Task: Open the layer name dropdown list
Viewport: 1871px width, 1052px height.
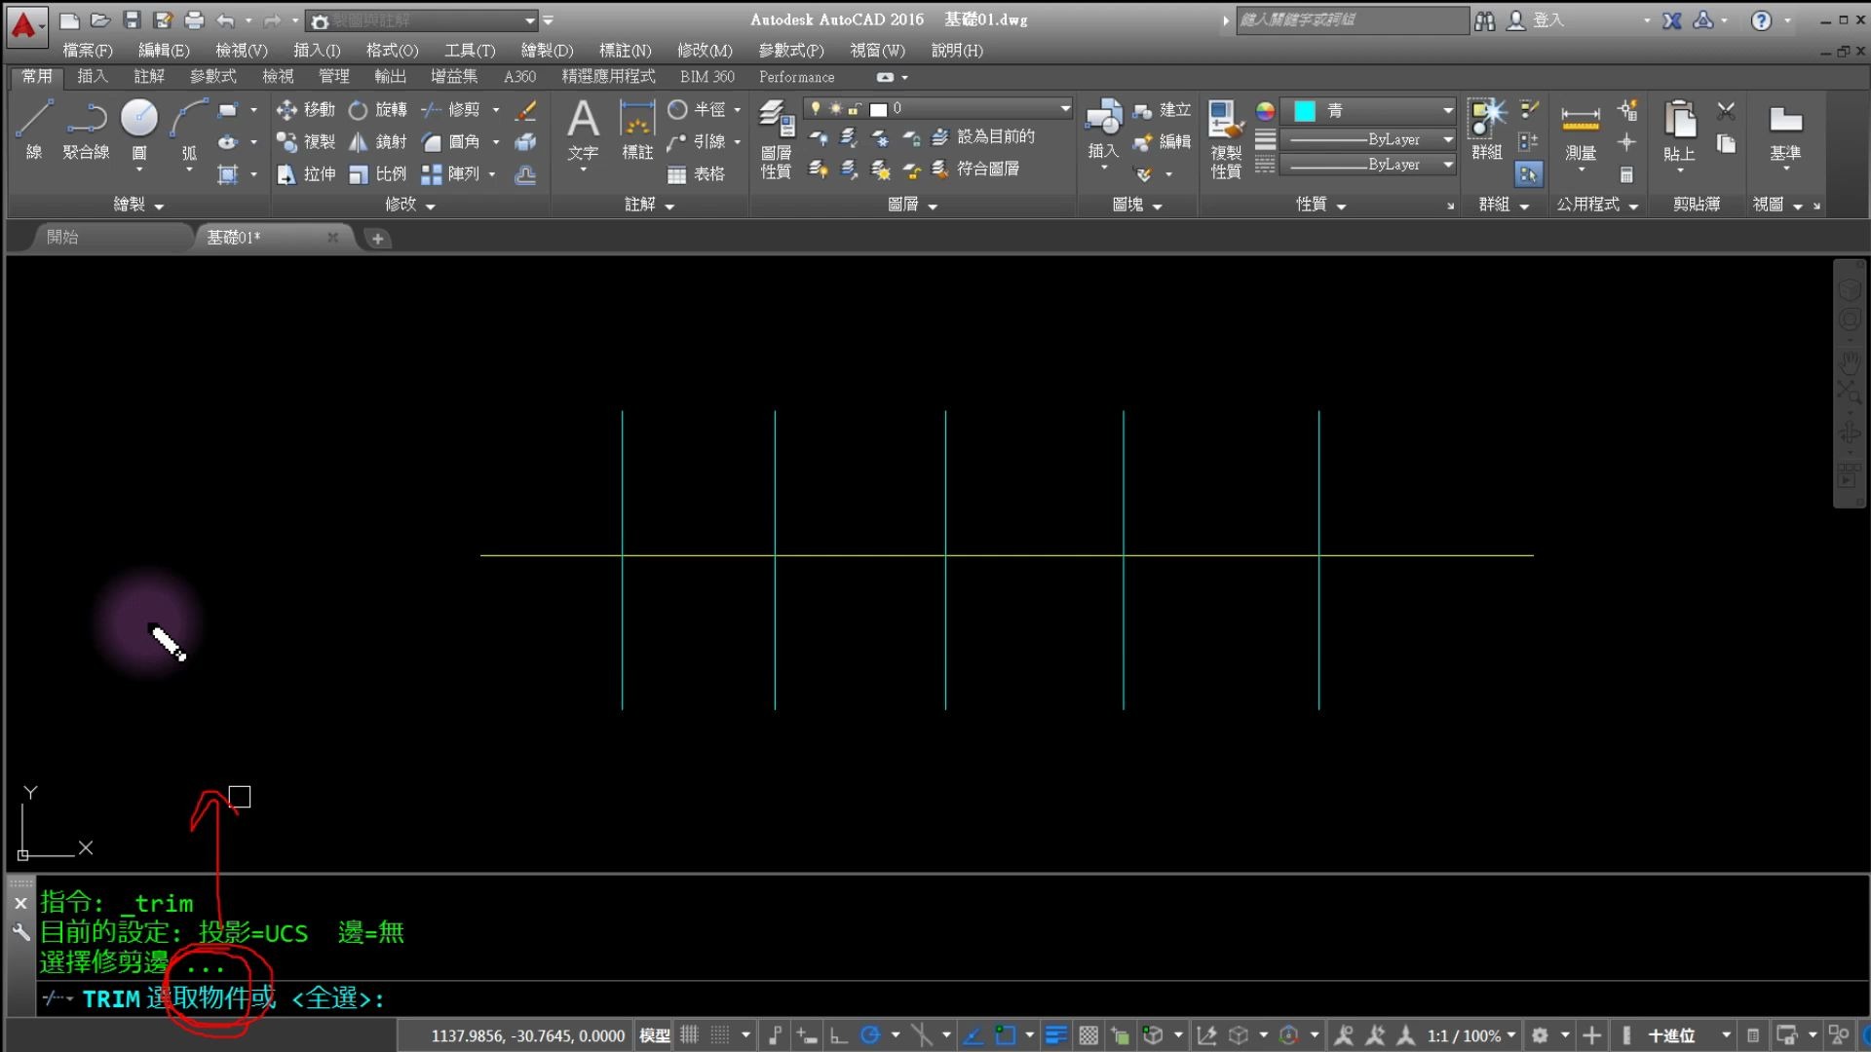Action: [x=1064, y=109]
